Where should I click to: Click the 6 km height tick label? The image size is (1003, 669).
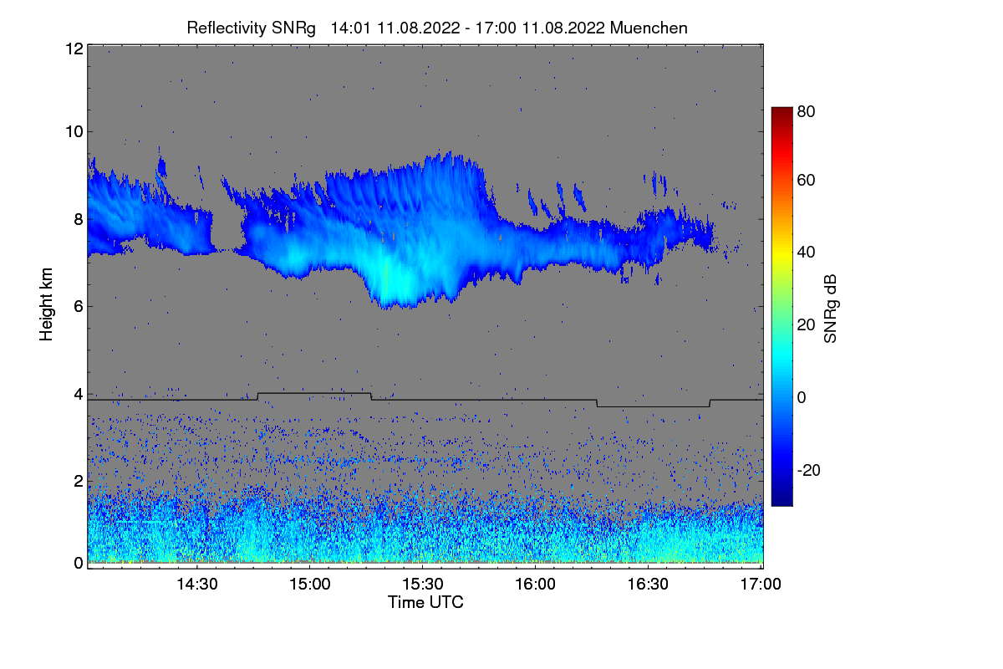point(78,306)
